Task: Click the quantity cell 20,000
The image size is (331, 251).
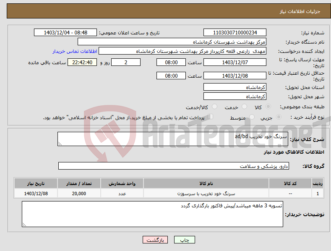Action: [79, 193]
